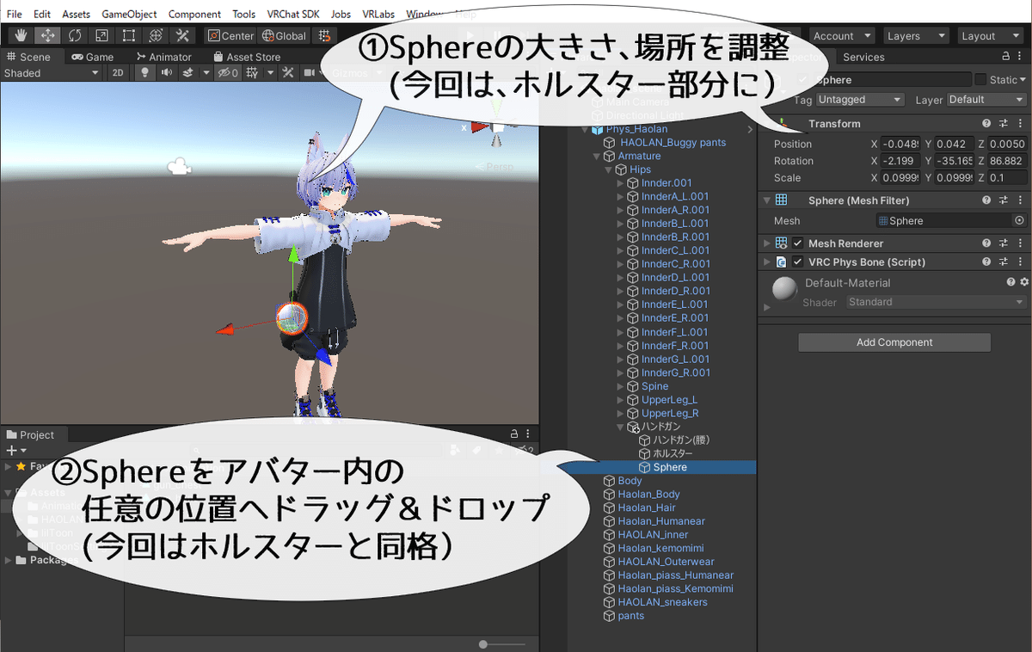Open the Layers dropdown

pyautogui.click(x=916, y=36)
